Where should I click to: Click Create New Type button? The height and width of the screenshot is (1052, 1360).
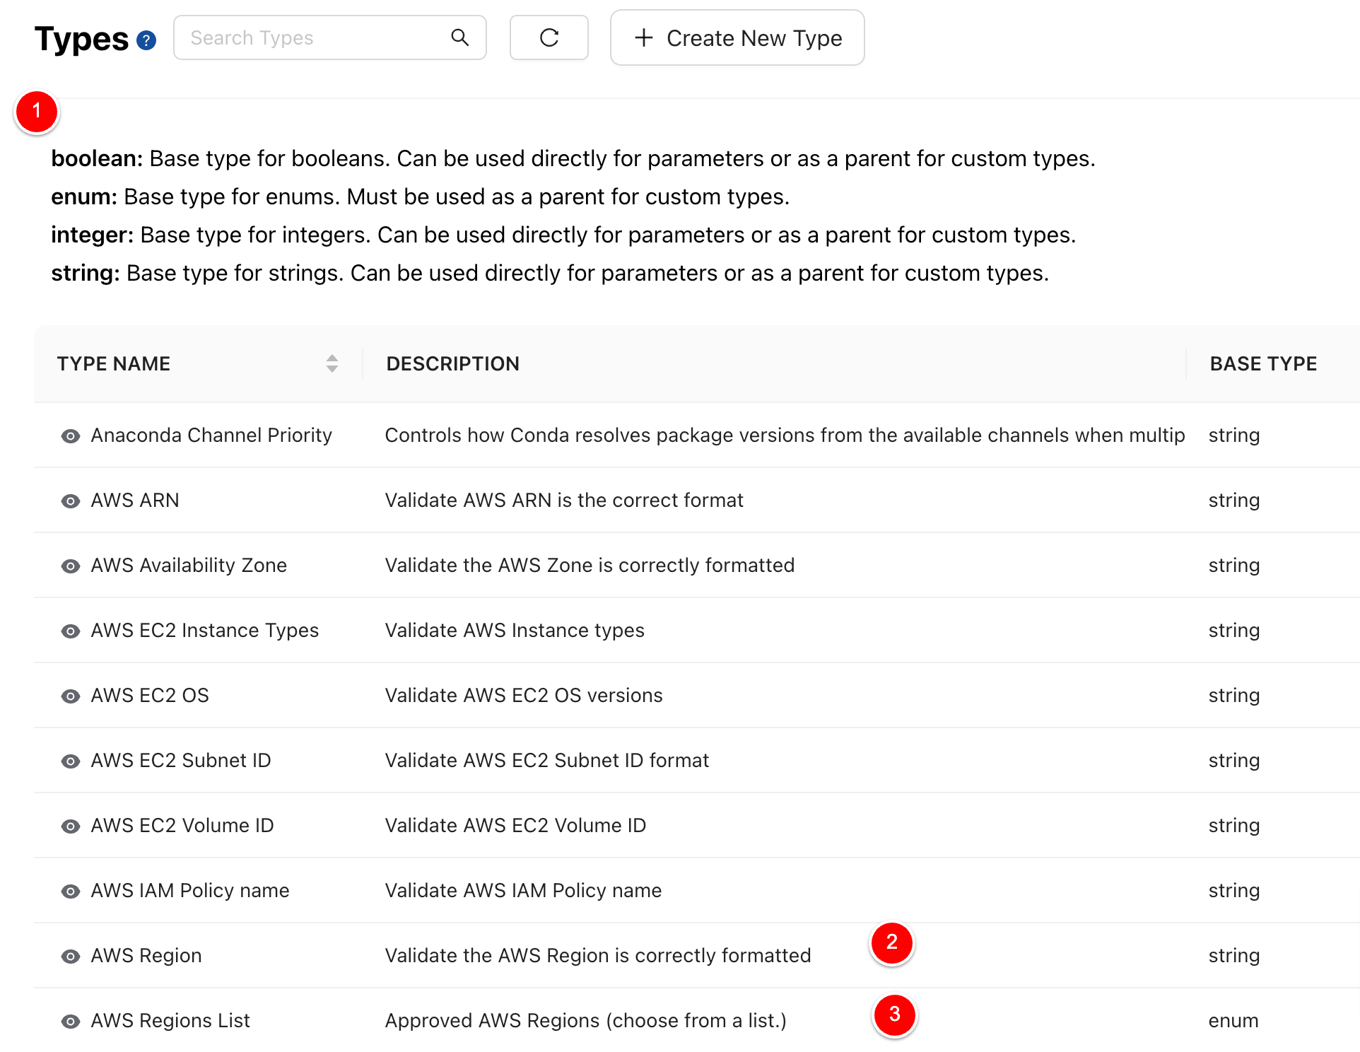pos(737,37)
